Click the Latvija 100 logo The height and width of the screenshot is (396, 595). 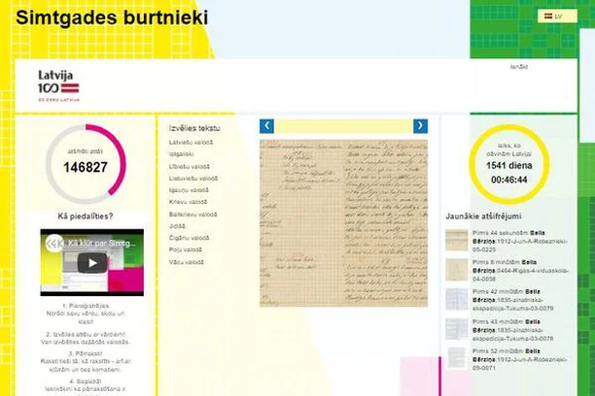click(x=58, y=85)
